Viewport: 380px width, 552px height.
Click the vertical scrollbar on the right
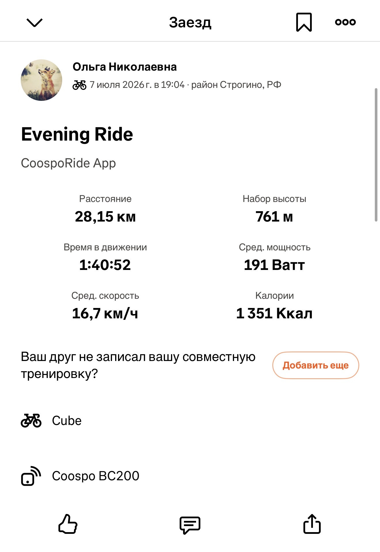point(376,155)
